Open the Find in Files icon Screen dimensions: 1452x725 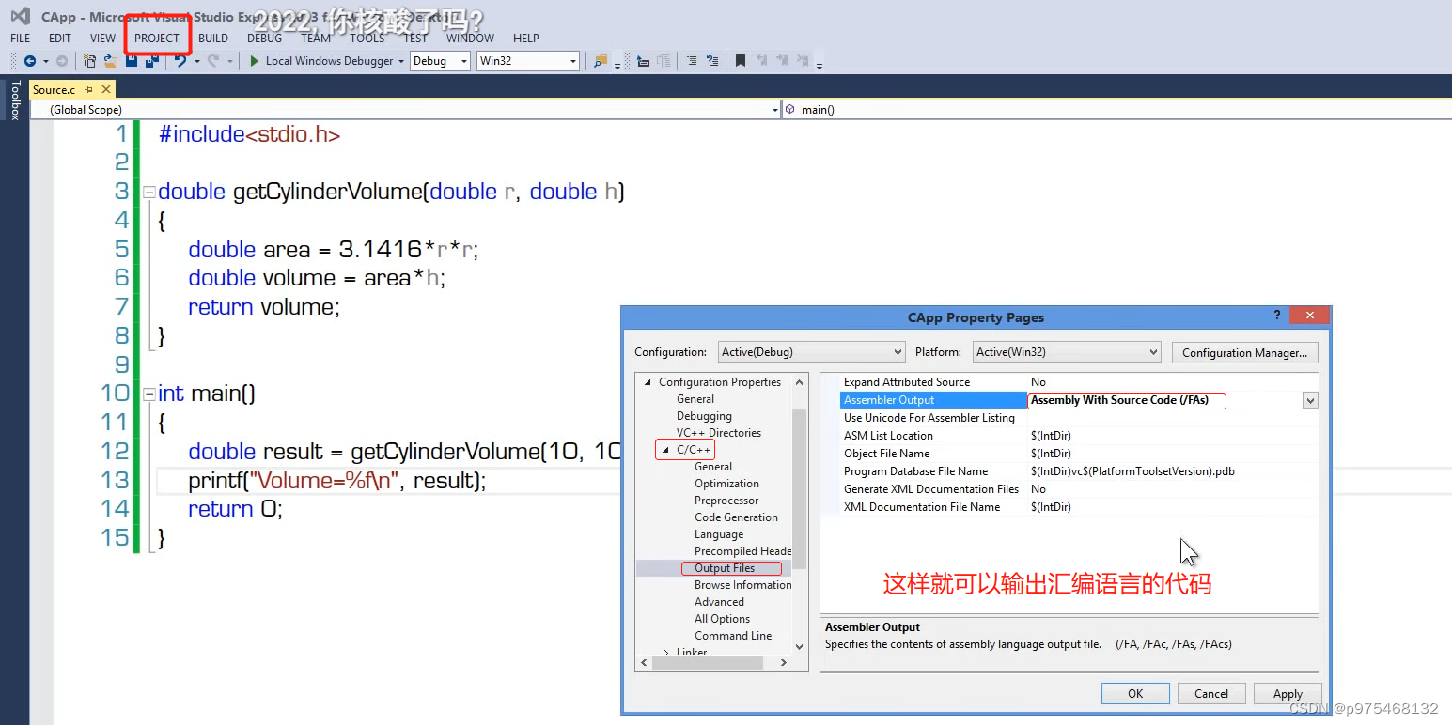(x=601, y=61)
